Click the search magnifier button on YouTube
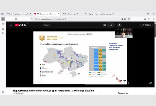Viewport: 156px width, 106px height. pyautogui.click(x=111, y=25)
